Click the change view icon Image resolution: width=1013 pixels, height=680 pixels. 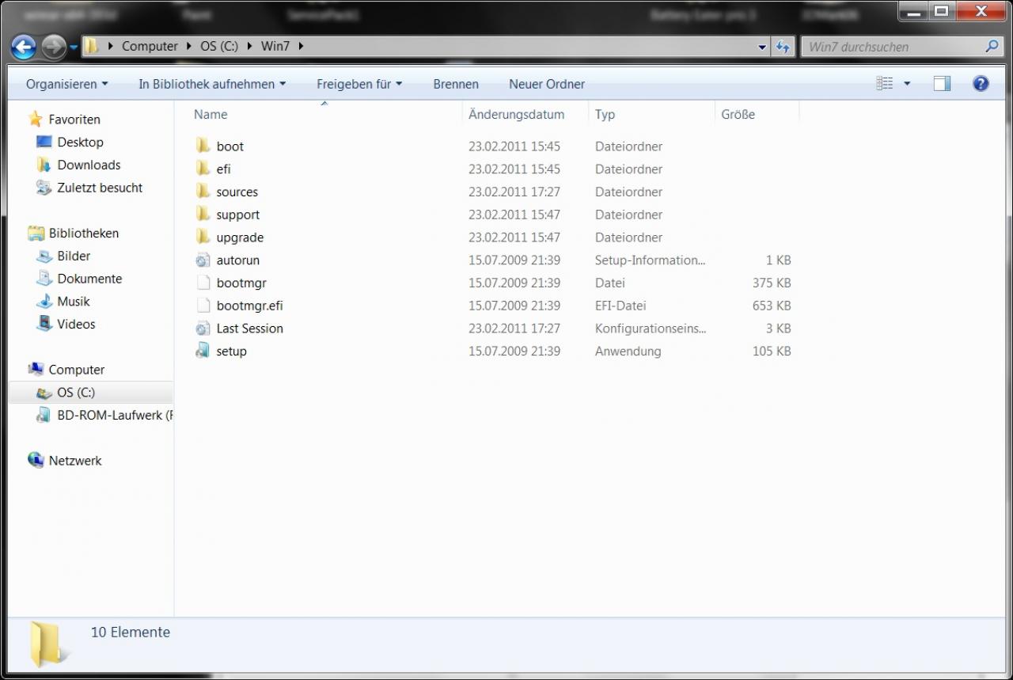point(885,83)
